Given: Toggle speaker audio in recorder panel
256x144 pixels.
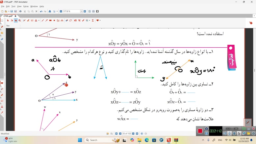Looking at the screenshot, I should click(x=225, y=133).
